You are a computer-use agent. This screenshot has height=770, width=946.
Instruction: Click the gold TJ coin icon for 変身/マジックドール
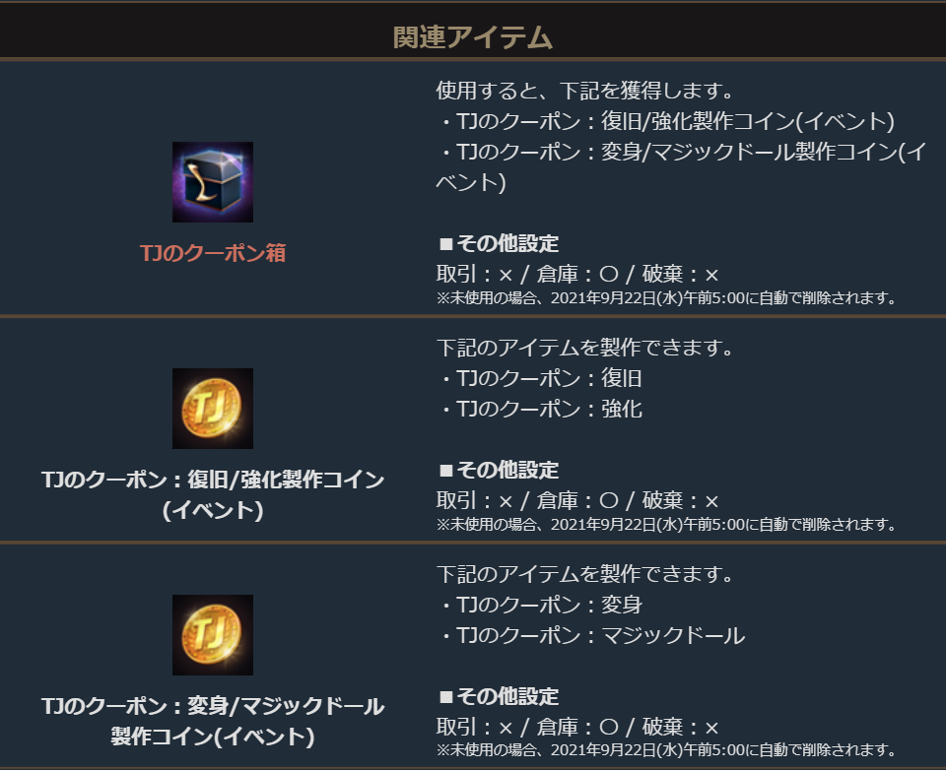point(213,634)
